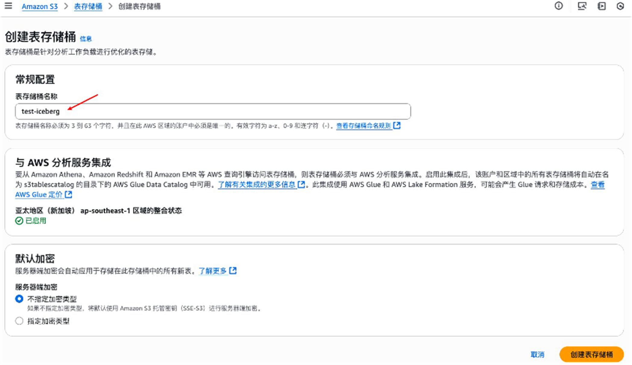Open the CloudShell monitor icon

582,6
